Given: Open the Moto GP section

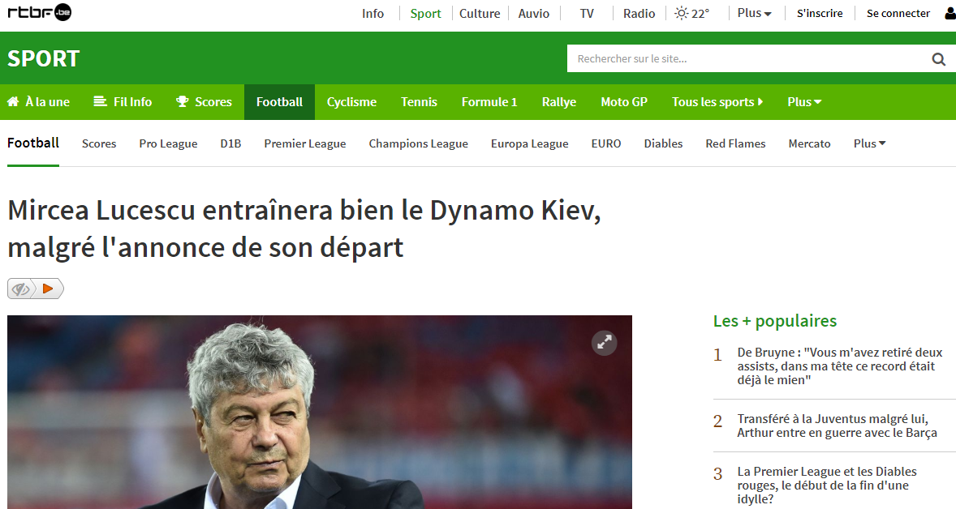Looking at the screenshot, I should click(x=624, y=102).
